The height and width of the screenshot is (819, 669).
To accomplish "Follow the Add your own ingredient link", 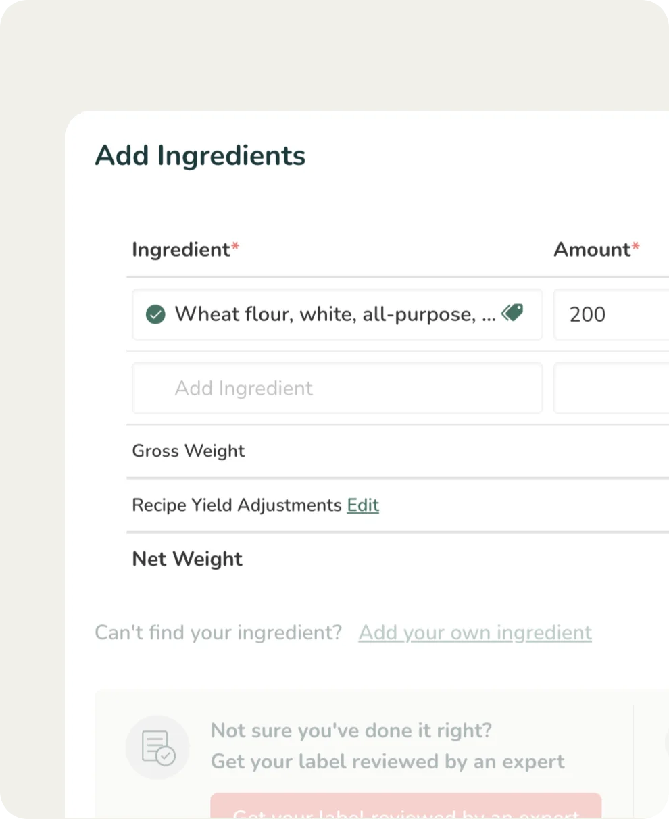I will tap(475, 632).
